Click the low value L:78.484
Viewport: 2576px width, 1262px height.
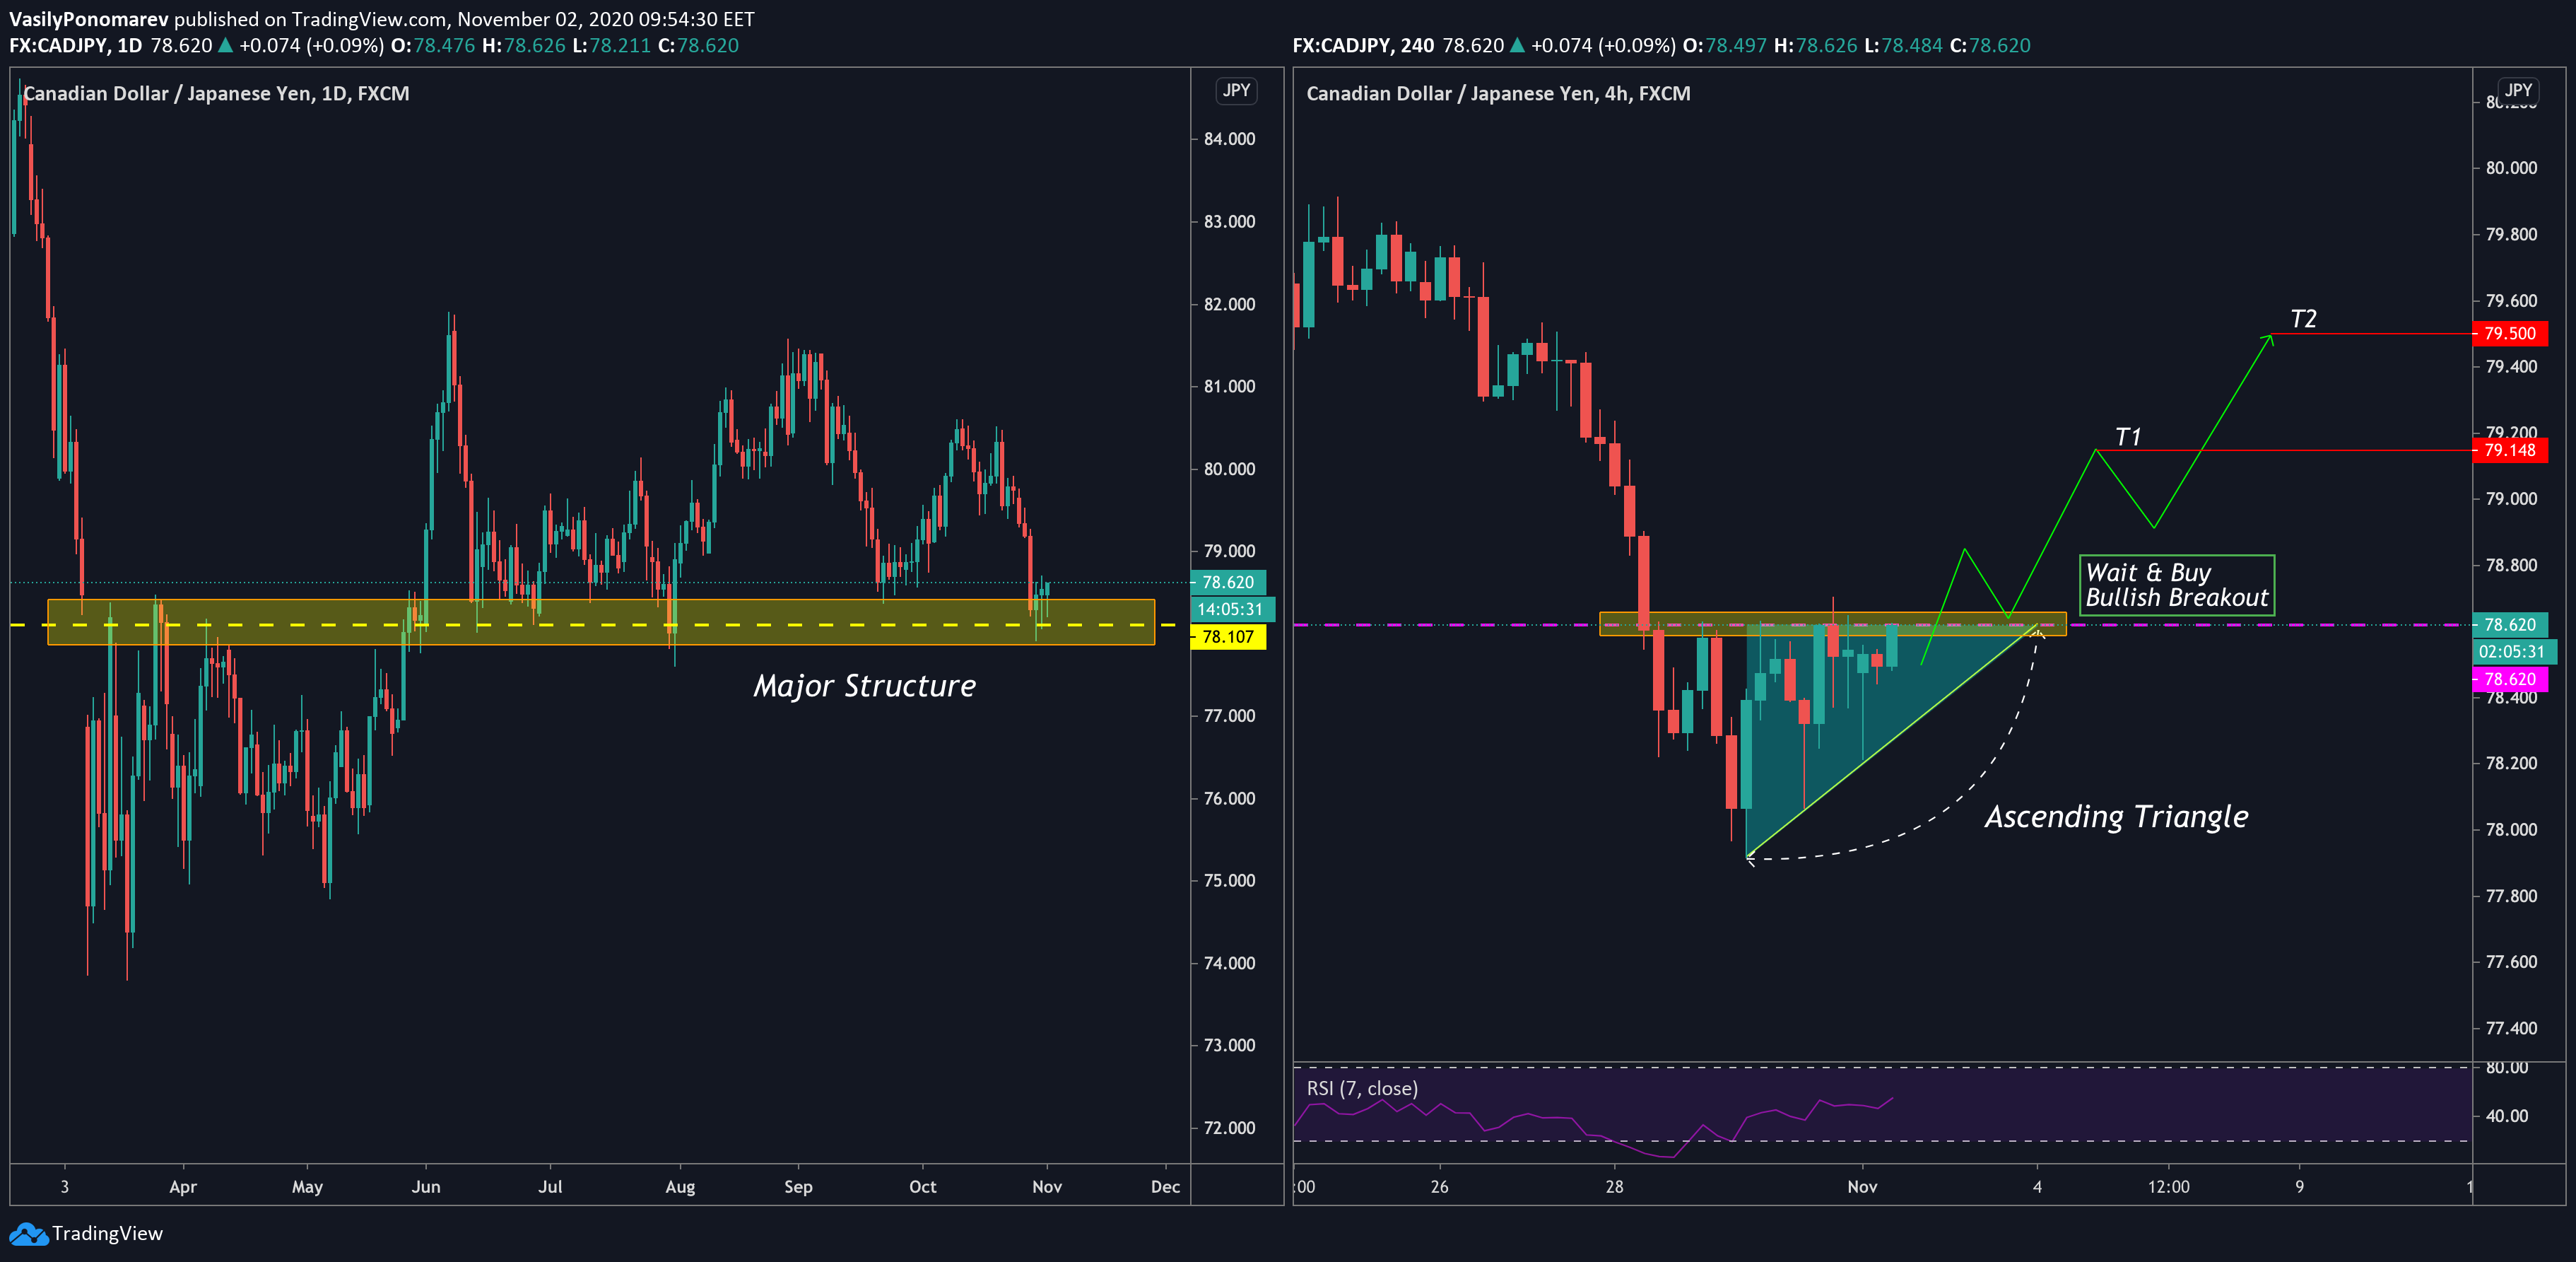(x=1904, y=46)
